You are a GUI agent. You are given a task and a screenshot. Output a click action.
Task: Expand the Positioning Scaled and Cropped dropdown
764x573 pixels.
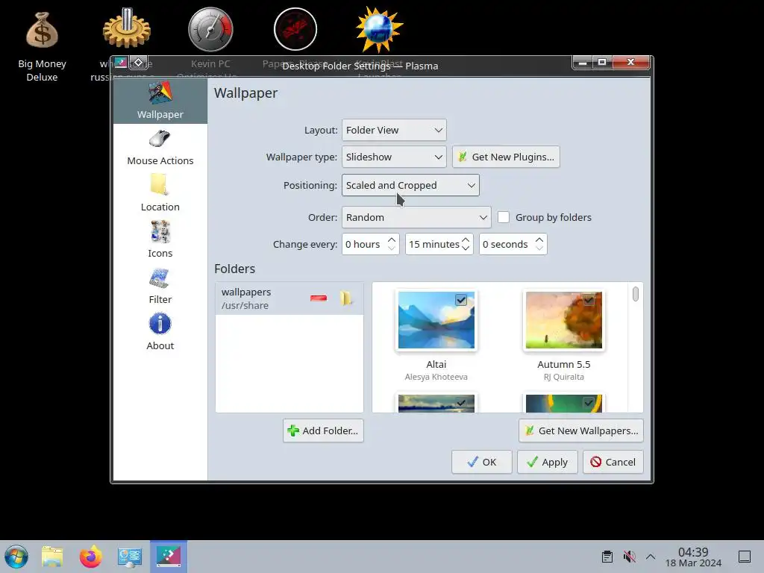[x=410, y=185]
